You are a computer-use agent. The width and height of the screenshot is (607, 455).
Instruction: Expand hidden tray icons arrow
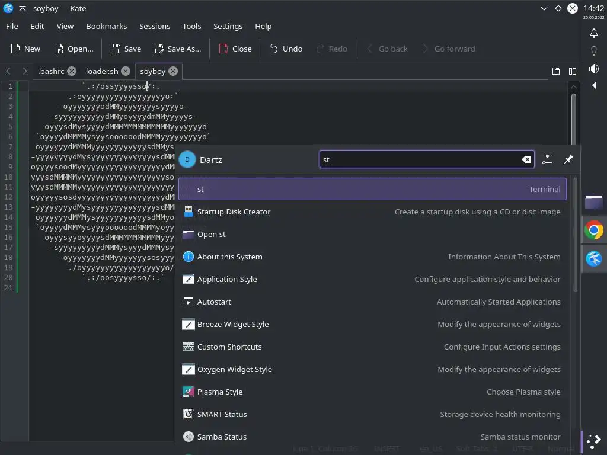[593, 85]
